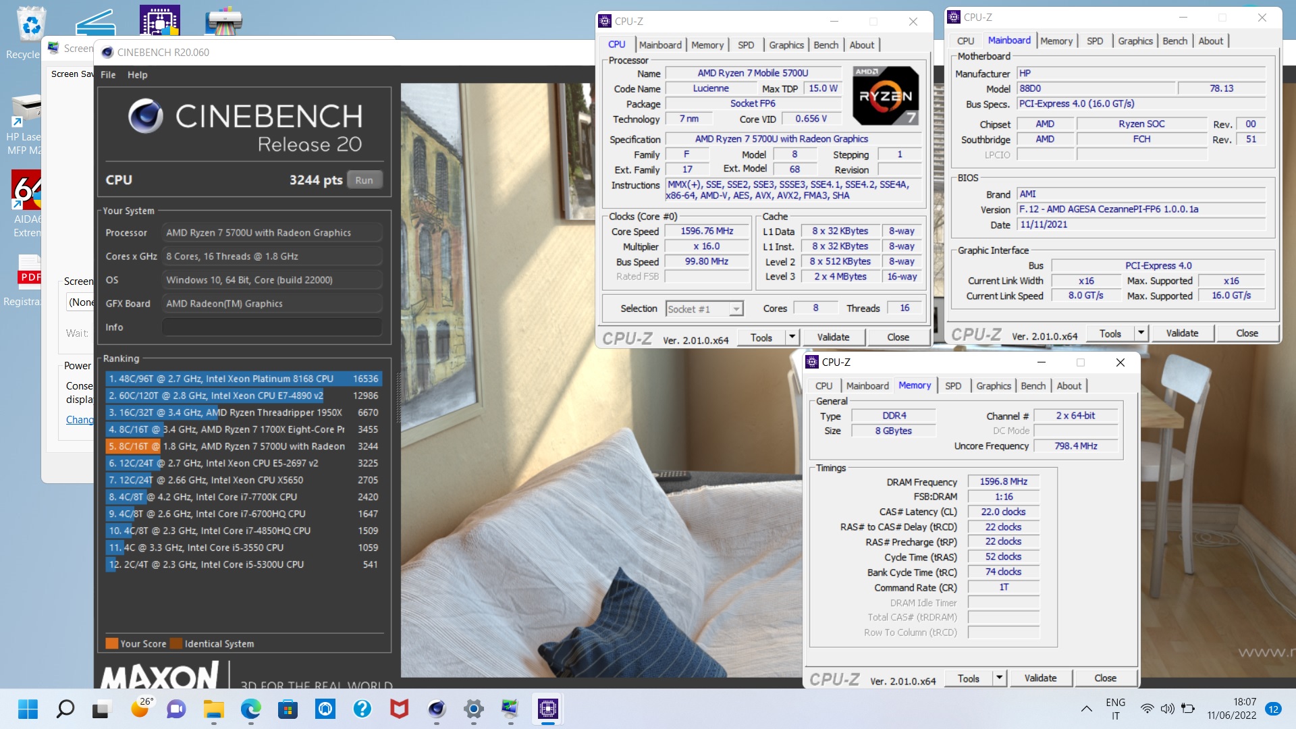Image resolution: width=1296 pixels, height=729 pixels.
Task: Show hidden system tray icons
Action: [x=1086, y=709]
